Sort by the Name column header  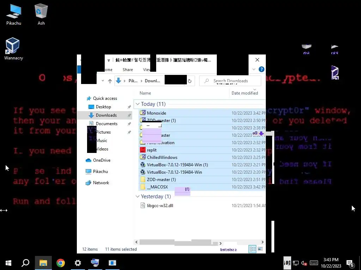point(145,93)
